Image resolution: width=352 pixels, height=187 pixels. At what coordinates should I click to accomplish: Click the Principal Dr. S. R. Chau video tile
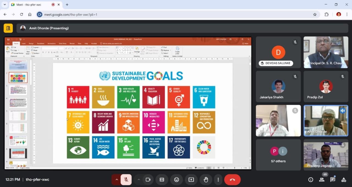click(326, 52)
